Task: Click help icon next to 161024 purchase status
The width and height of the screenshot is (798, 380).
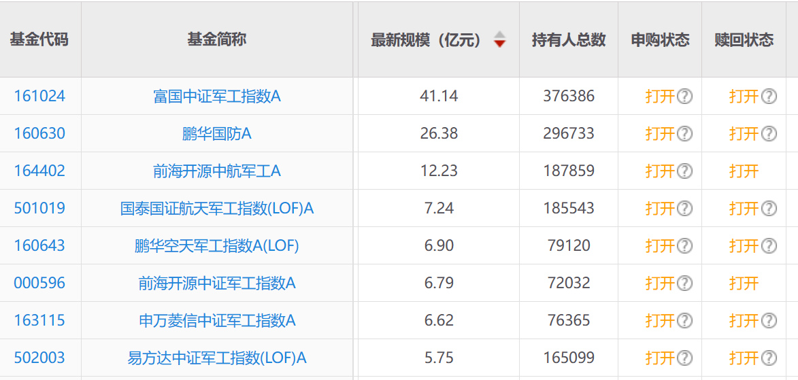Action: point(685,96)
